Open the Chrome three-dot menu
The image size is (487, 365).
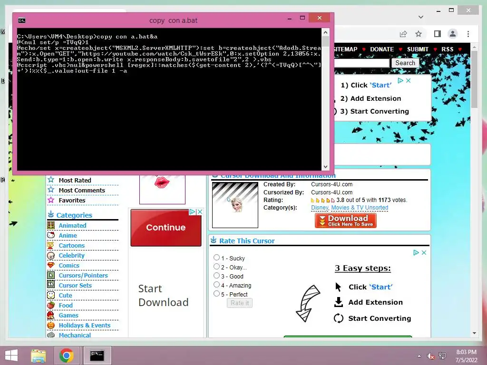pos(468,34)
